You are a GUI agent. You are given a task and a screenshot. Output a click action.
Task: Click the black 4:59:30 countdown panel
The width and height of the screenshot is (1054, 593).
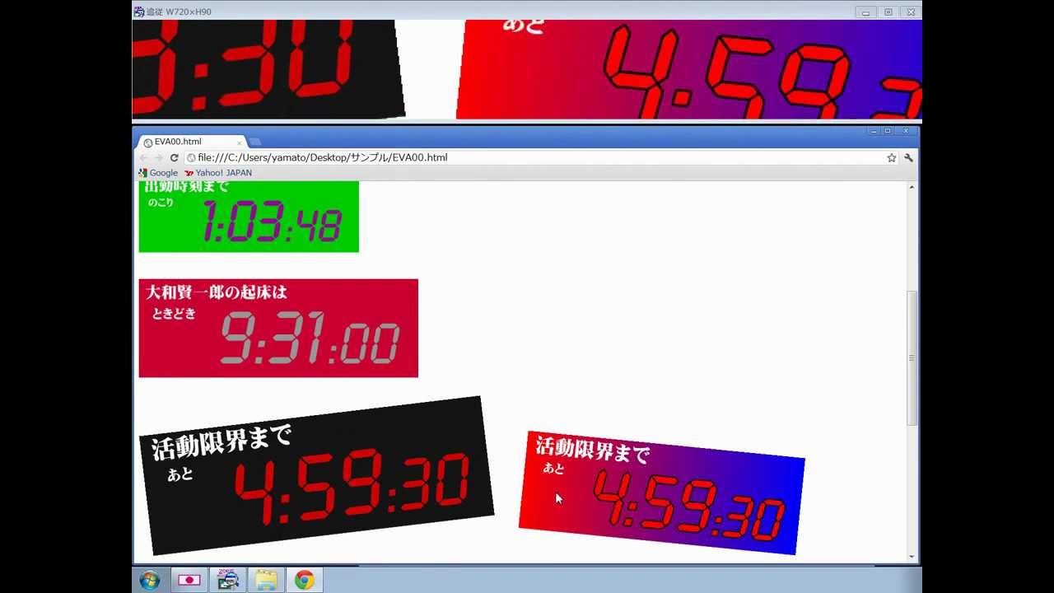coord(316,475)
